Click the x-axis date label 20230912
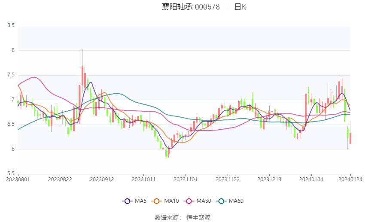Viewport: 365px width, 222px height. click(102, 179)
